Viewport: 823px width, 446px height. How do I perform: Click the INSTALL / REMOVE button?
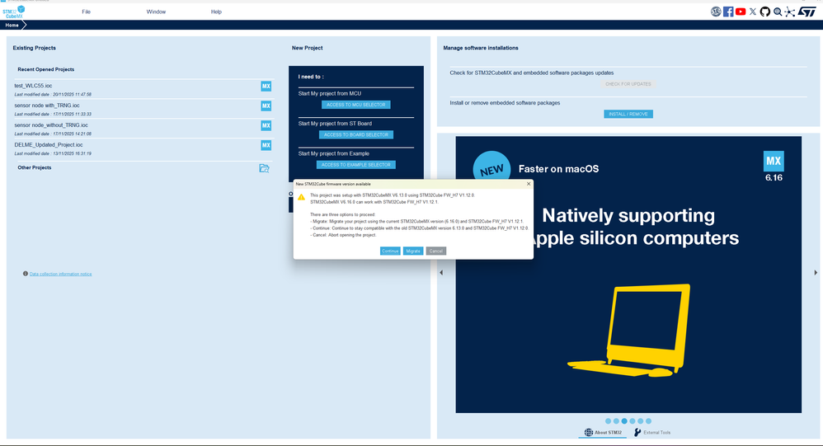click(x=628, y=115)
